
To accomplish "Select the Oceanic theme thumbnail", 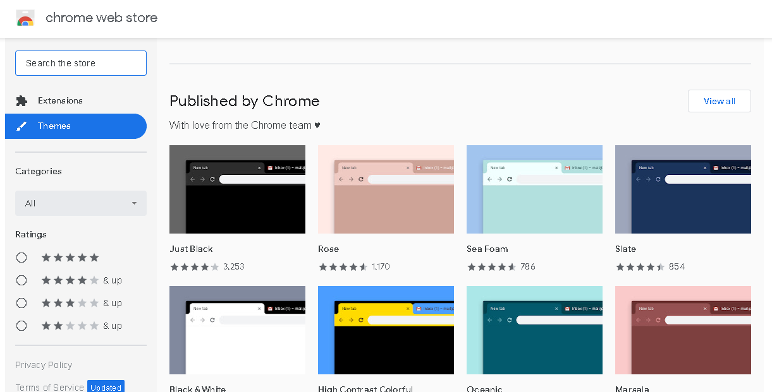I will 534,330.
